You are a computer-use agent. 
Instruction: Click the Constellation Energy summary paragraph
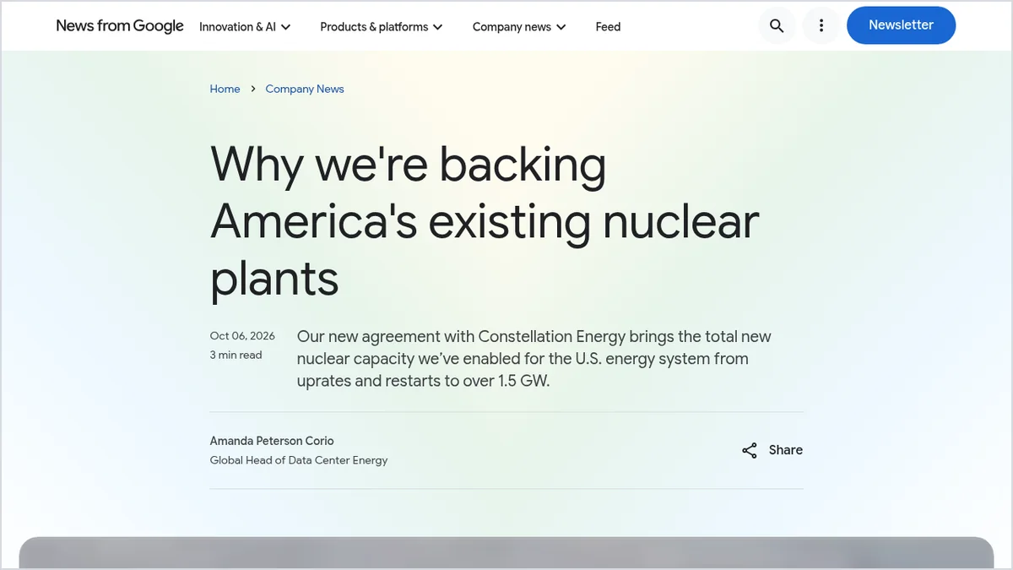tap(534, 359)
